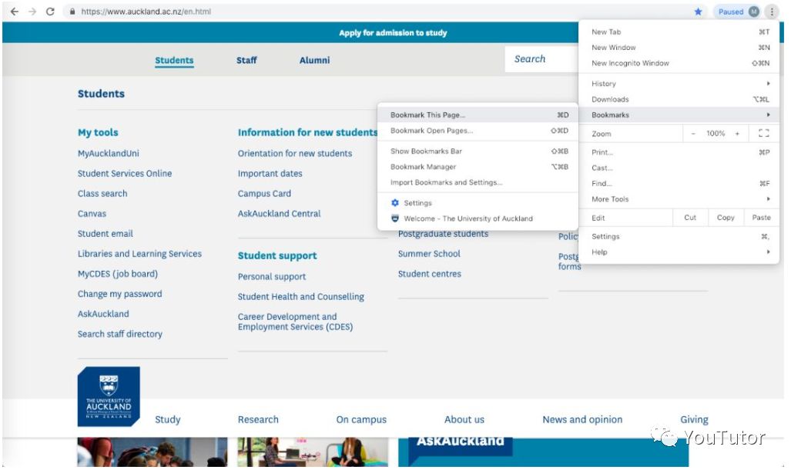
Task: Open Settings in Chrome menu
Action: [679, 236]
